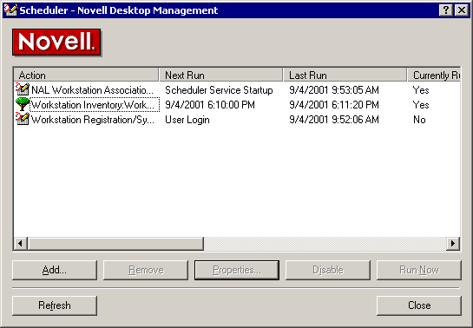Sort by the Next Run column header
The height and width of the screenshot is (328, 473).
[221, 75]
